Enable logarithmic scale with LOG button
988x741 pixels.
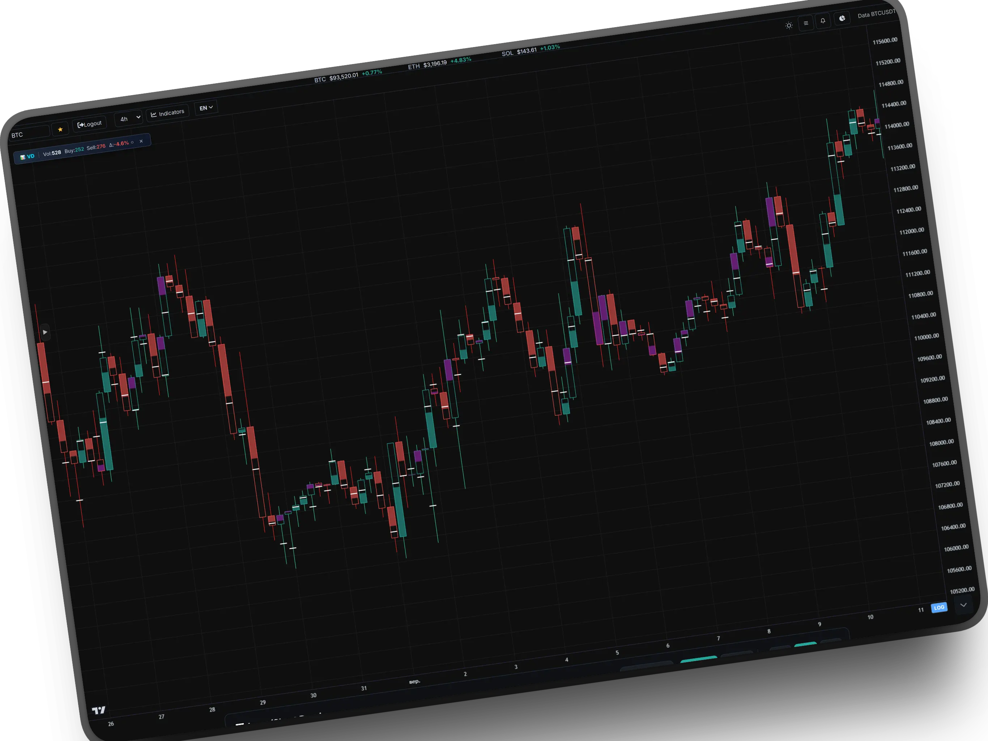pos(939,607)
